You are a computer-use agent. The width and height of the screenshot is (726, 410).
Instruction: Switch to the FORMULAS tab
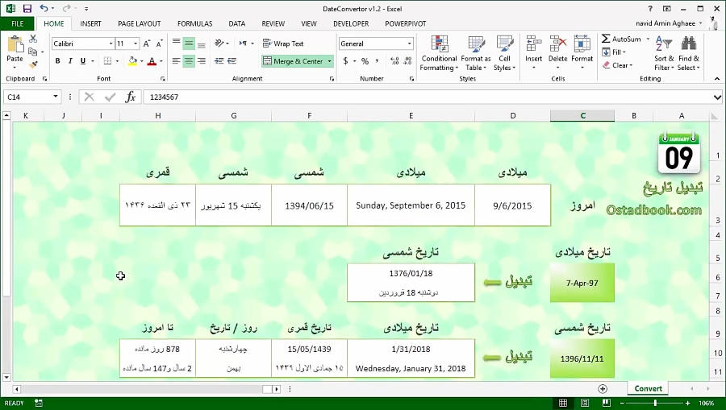[x=194, y=23]
